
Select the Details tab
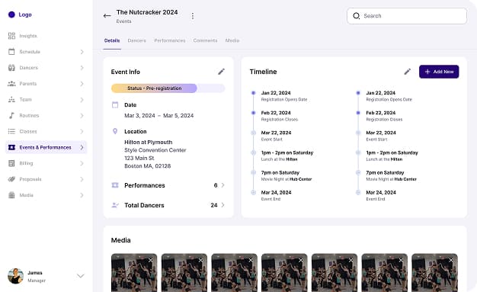click(112, 40)
